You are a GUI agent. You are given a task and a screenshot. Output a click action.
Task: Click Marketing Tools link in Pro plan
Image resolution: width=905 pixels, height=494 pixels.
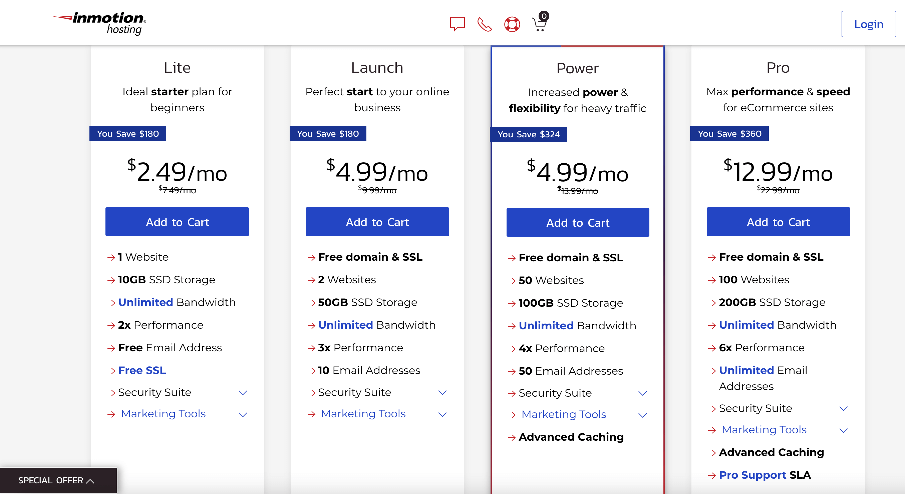point(764,430)
